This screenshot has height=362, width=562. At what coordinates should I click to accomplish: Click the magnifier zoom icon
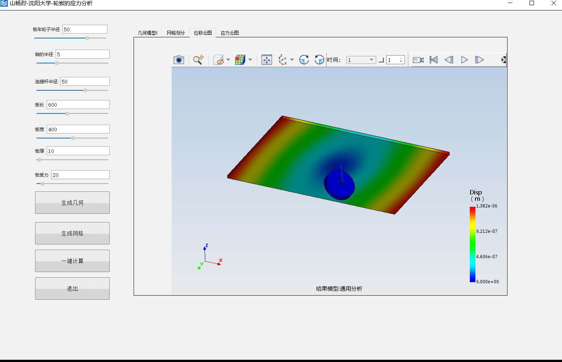coord(198,60)
